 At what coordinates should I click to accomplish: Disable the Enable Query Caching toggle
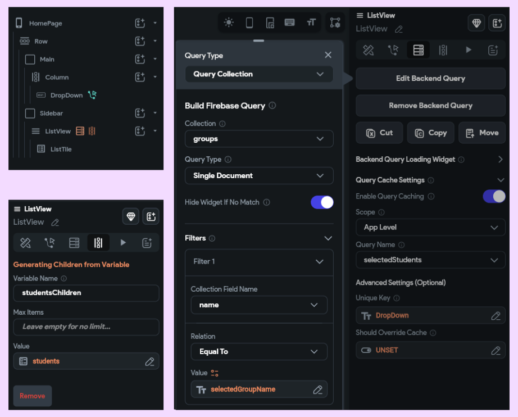coord(494,196)
